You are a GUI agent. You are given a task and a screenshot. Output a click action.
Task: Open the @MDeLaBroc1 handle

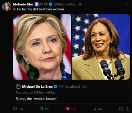pos(69,86)
